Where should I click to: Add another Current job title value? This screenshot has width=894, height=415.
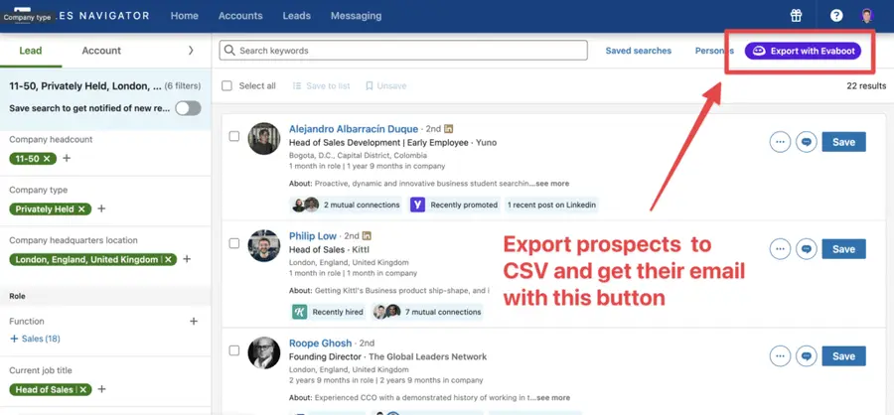point(102,389)
